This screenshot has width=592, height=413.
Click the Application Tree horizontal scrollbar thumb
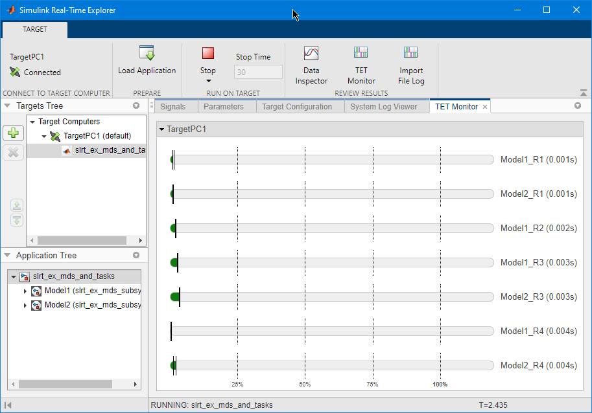point(65,384)
